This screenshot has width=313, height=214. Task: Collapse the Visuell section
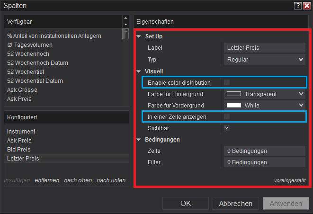pos(139,71)
